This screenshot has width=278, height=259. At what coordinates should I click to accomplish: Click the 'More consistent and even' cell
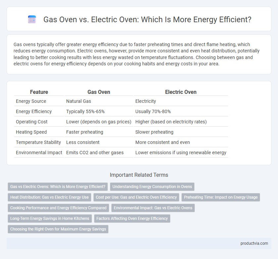pos(162,142)
